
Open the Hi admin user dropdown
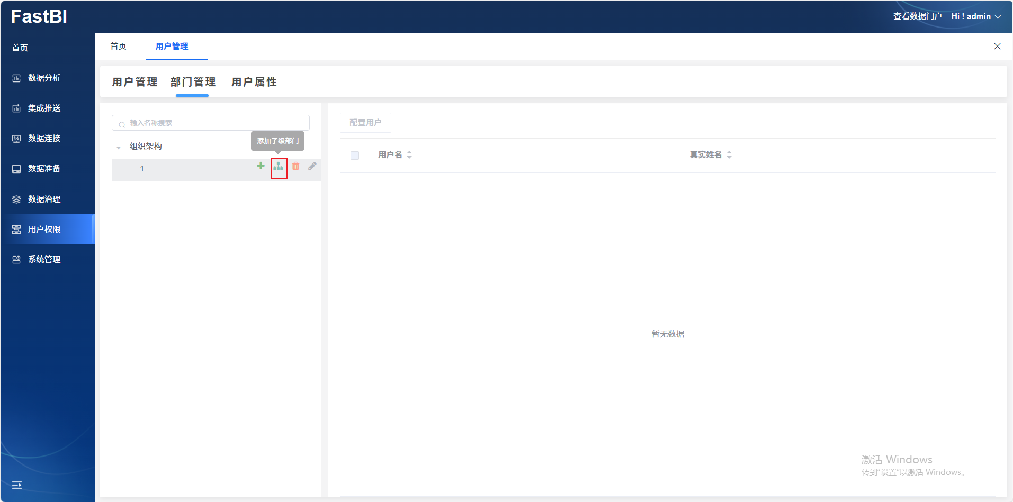click(x=975, y=16)
